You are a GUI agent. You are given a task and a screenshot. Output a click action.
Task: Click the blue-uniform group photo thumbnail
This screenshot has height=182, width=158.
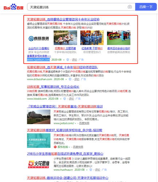point(92,38)
